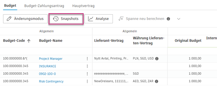
Task: Click the eeeeeeeeeeeeeeeee supplier contract cell
Action: (111, 74)
